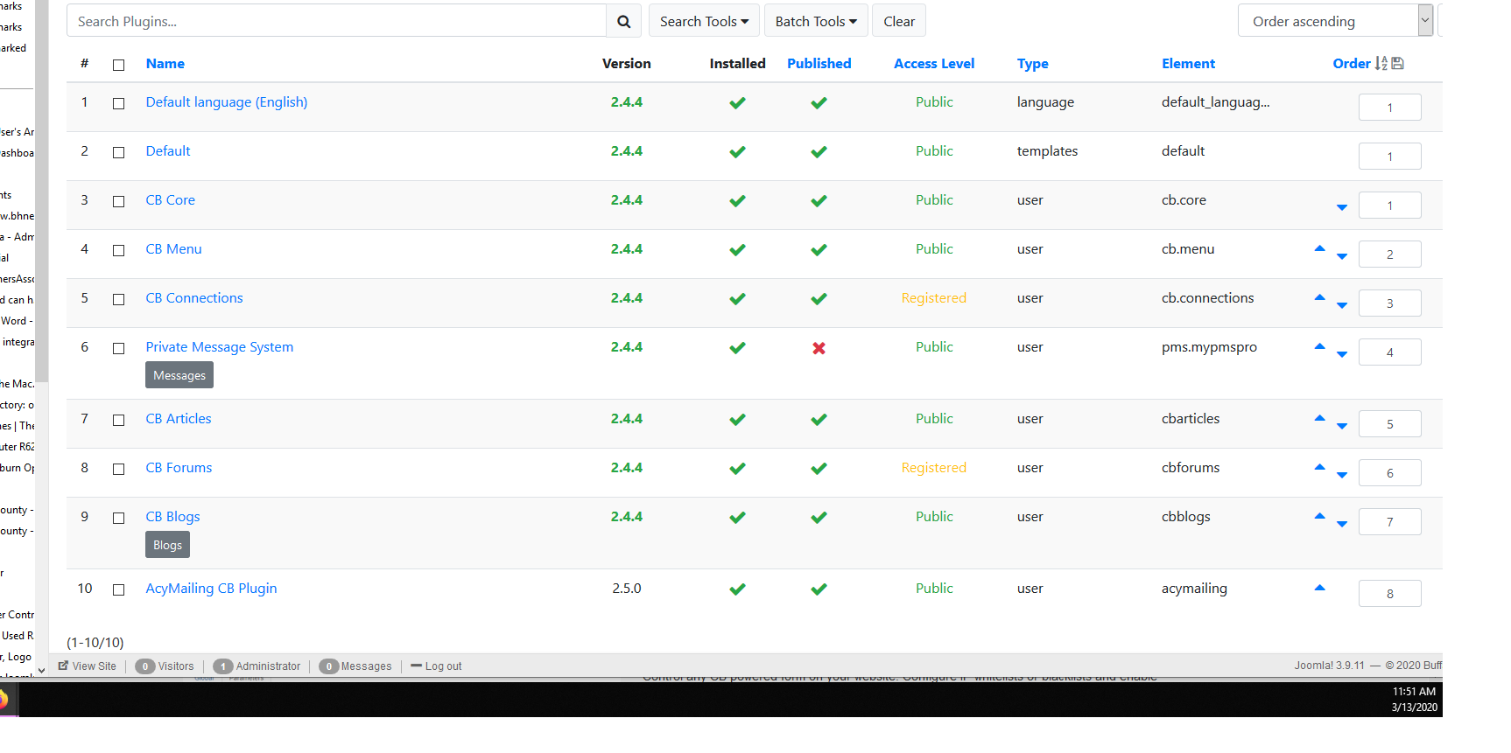Select checkbox for Default template row
The width and height of the screenshot is (1511, 753).
pos(119,152)
